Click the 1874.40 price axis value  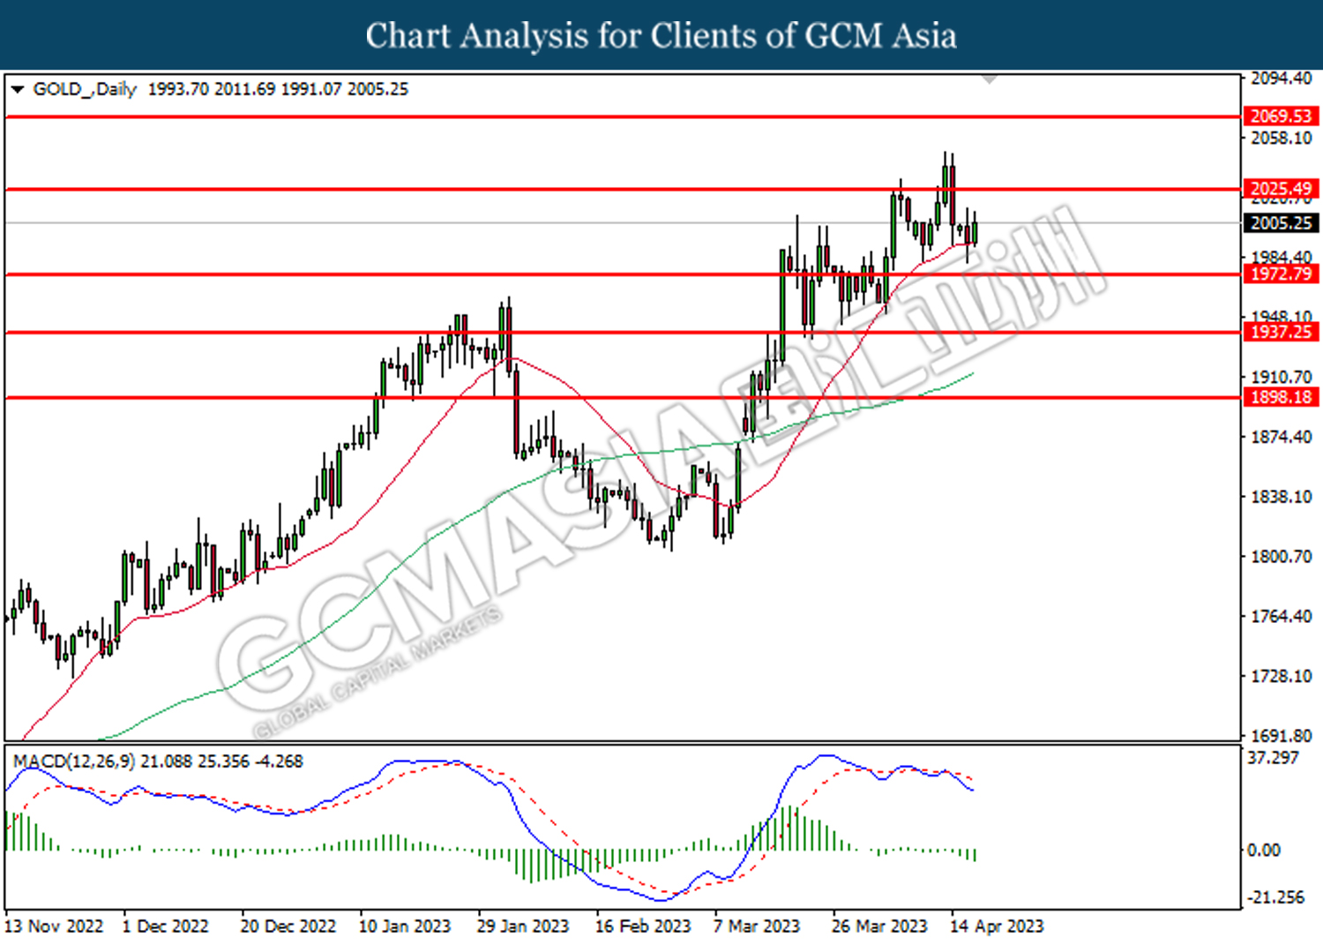click(x=1282, y=437)
